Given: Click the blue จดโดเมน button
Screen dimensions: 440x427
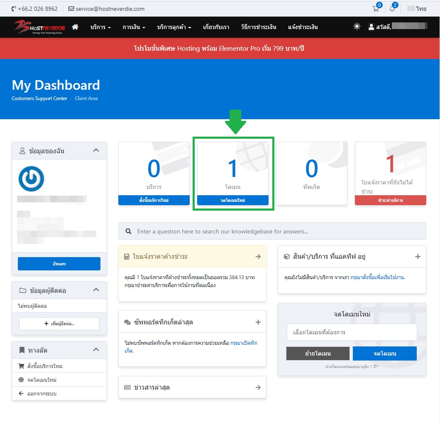Looking at the screenshot, I should click(384, 353).
